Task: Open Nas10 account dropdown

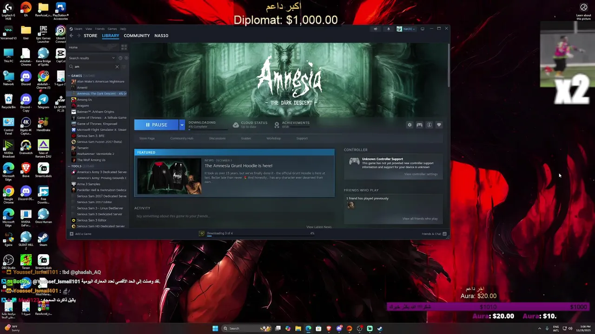Action: point(406,29)
